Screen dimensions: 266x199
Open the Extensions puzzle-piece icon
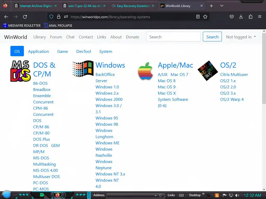[250, 17]
